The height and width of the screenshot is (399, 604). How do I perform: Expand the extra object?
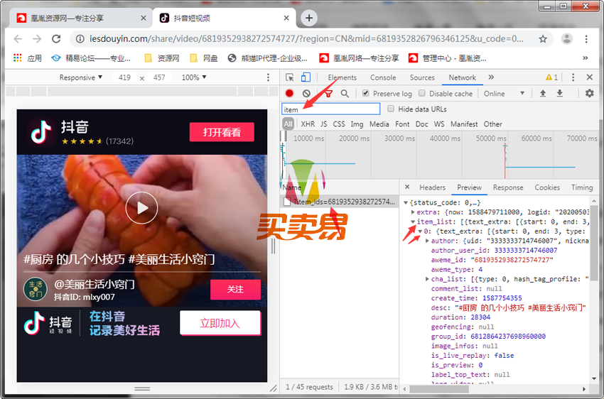[x=413, y=212]
